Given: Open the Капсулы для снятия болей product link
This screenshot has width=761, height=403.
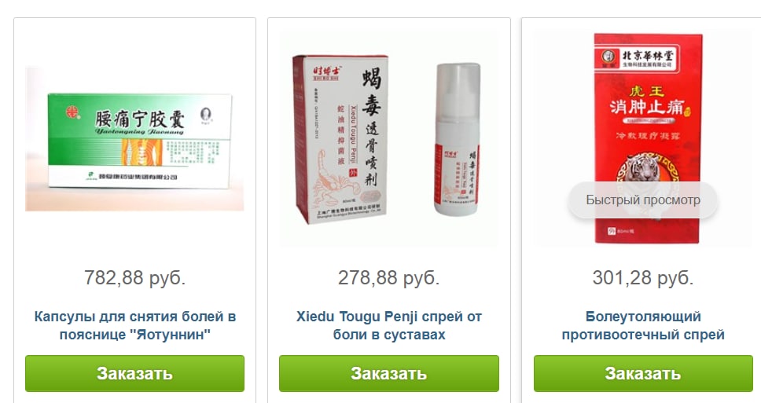Looking at the screenshot, I should pyautogui.click(x=135, y=325).
